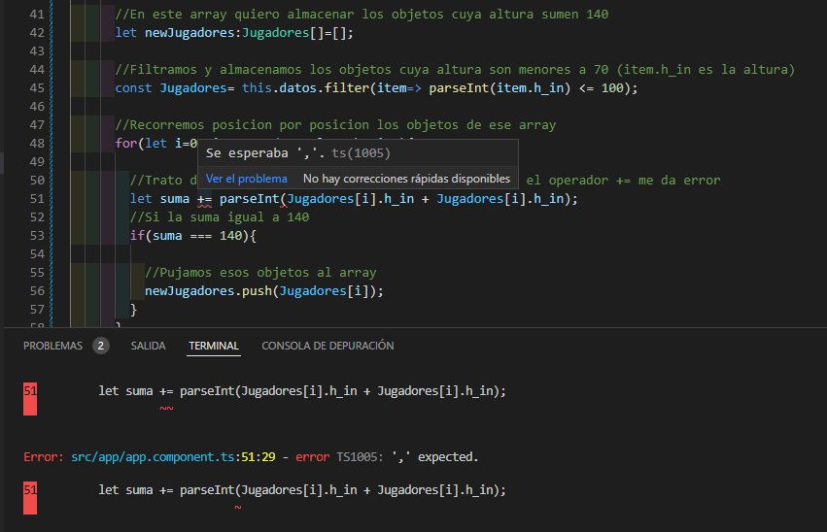Click the 'for(let i=0' statement on line 48
Viewport: 827px width, 532px height.
point(156,144)
